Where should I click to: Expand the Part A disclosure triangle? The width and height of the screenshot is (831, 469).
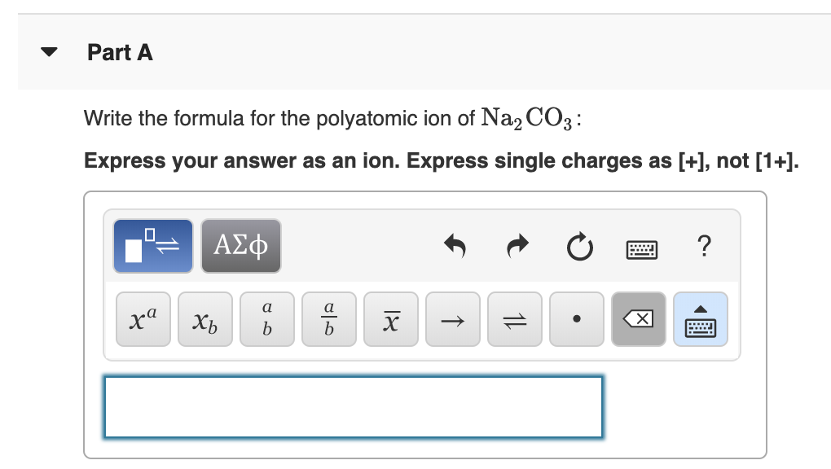click(49, 53)
